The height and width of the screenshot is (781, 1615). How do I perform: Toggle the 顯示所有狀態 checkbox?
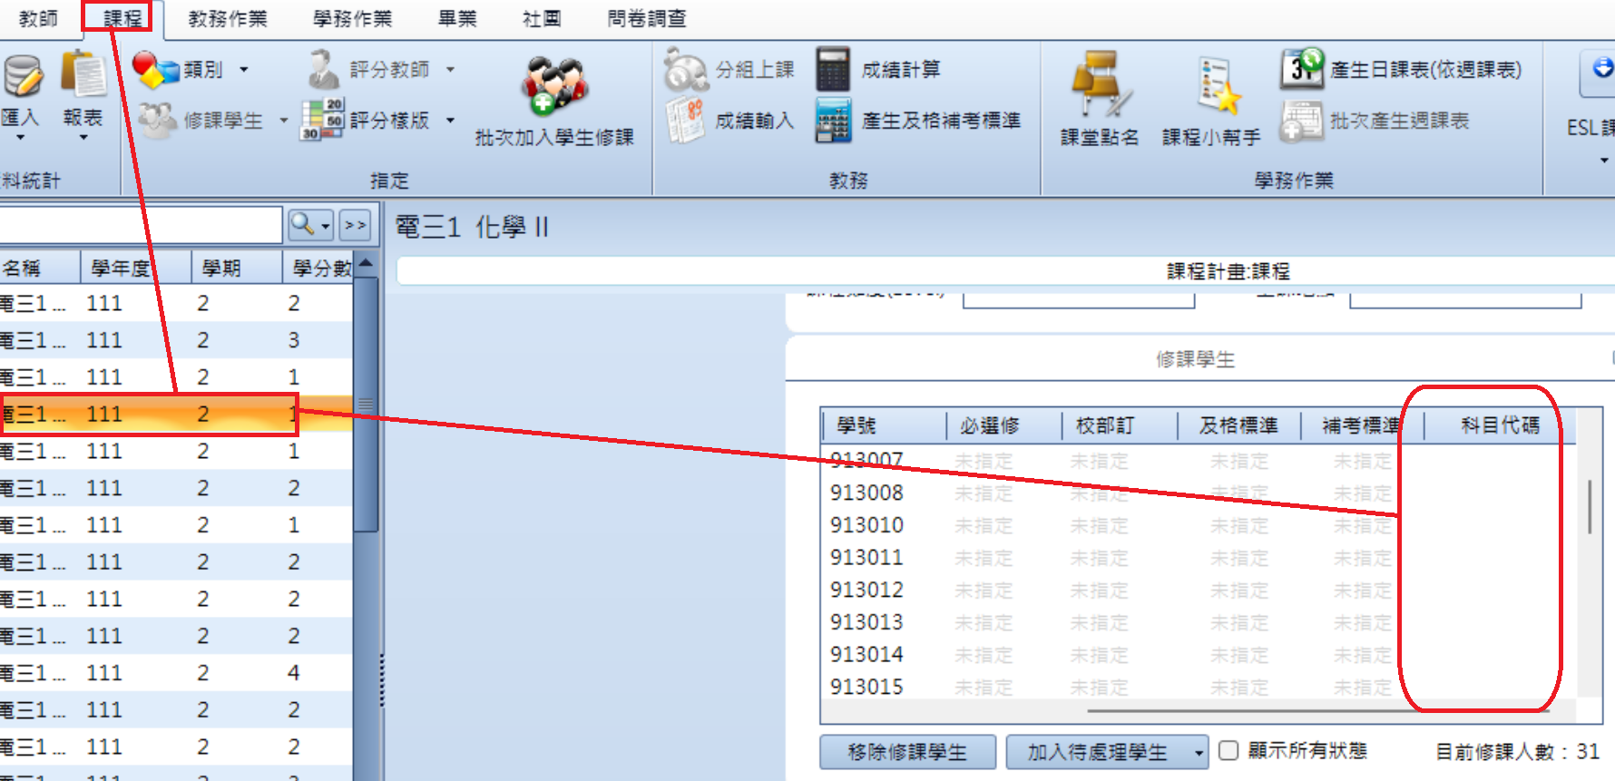tap(1228, 750)
